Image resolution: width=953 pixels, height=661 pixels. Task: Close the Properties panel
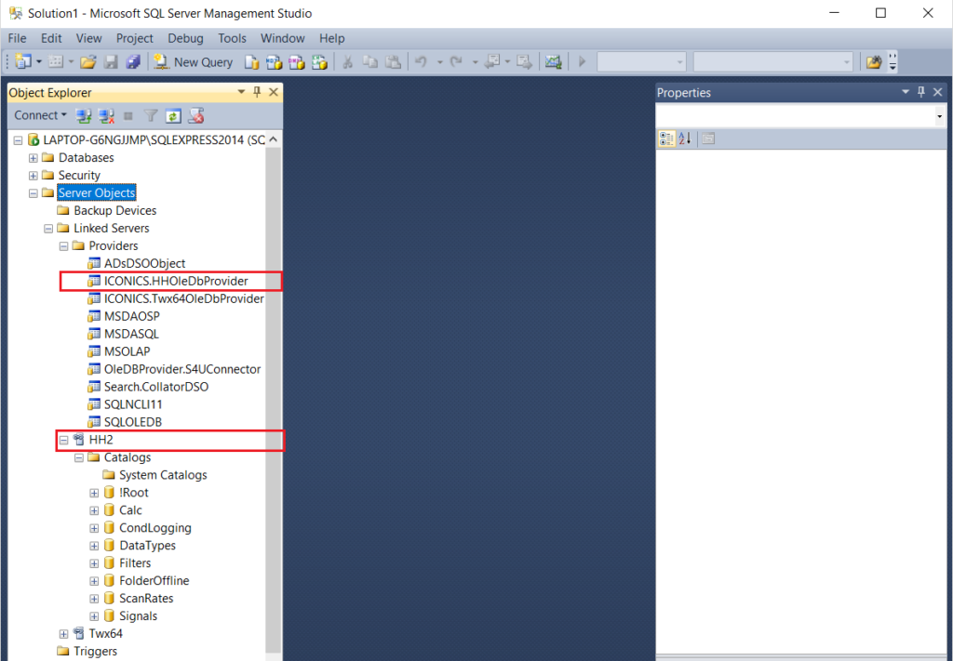coord(938,92)
